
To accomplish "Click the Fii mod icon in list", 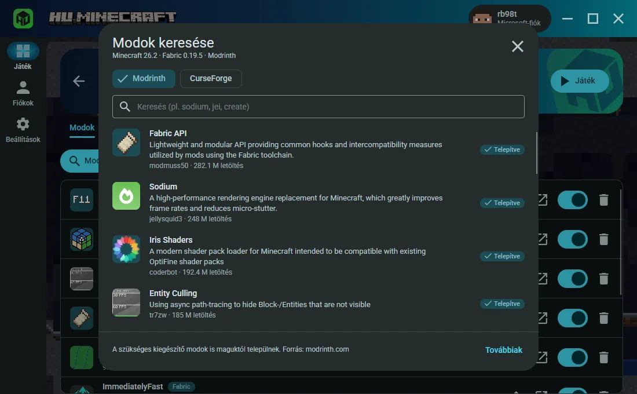I will point(82,200).
